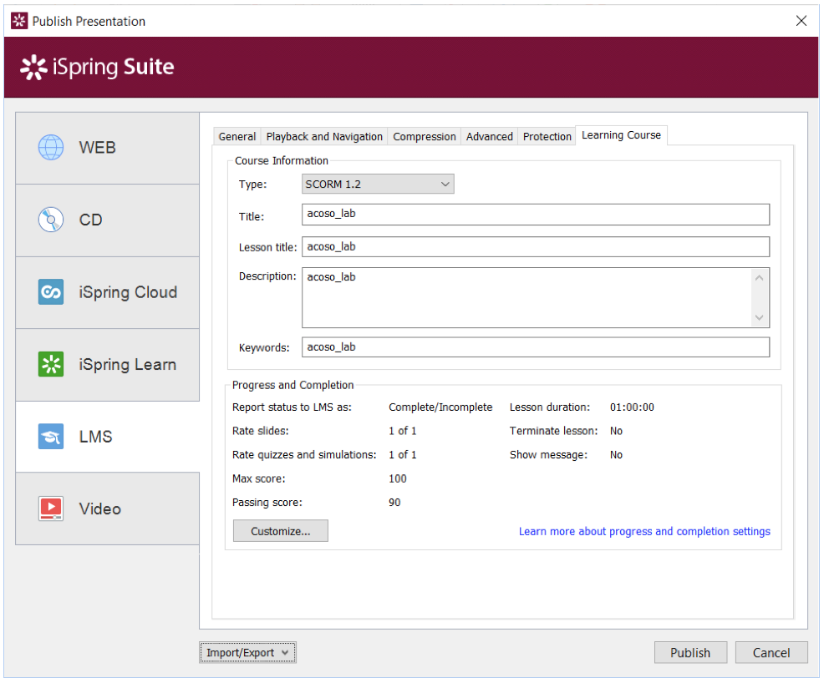Screen dimensions: 824x683
Task: Open Learn more about progress and completion settings
Action: 645,531
